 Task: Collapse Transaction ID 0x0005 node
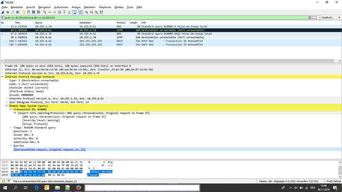[x=11, y=109]
